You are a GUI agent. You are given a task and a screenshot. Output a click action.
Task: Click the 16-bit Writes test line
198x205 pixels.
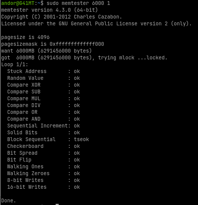click(x=44, y=187)
